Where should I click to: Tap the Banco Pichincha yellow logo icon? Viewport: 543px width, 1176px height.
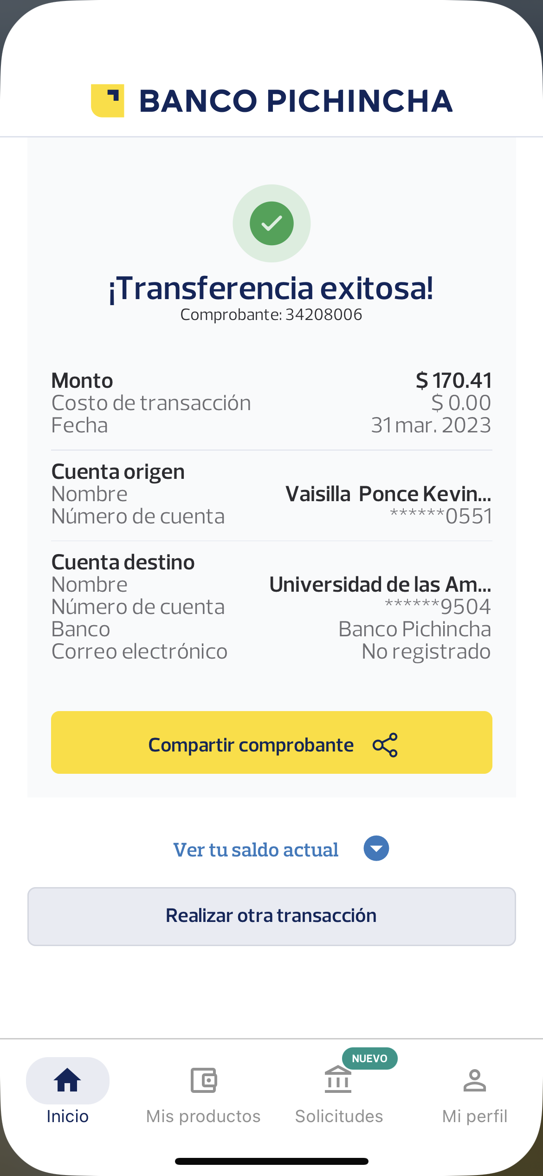point(108,101)
